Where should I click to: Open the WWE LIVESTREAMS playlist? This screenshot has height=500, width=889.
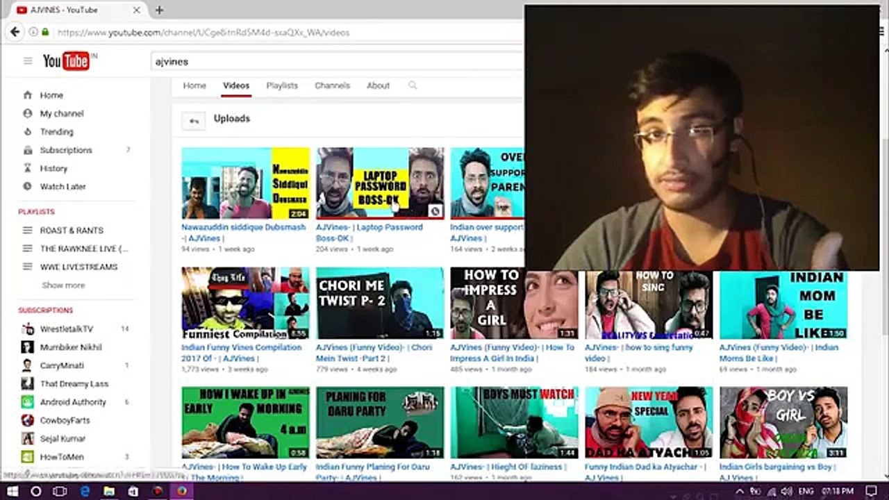click(x=78, y=267)
